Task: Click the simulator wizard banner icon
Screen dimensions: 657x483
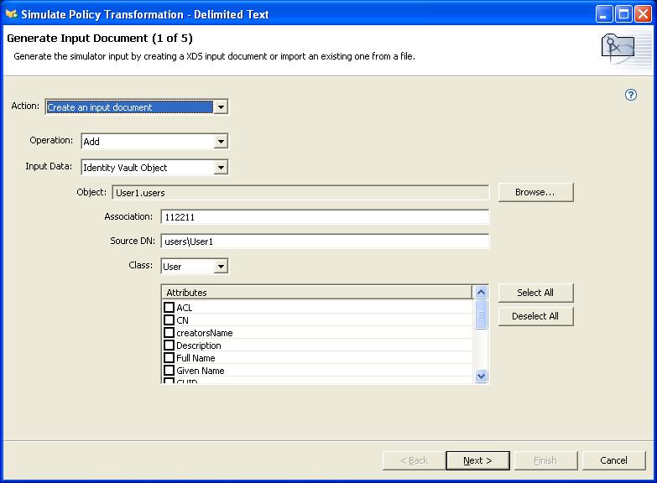Action: [618, 49]
